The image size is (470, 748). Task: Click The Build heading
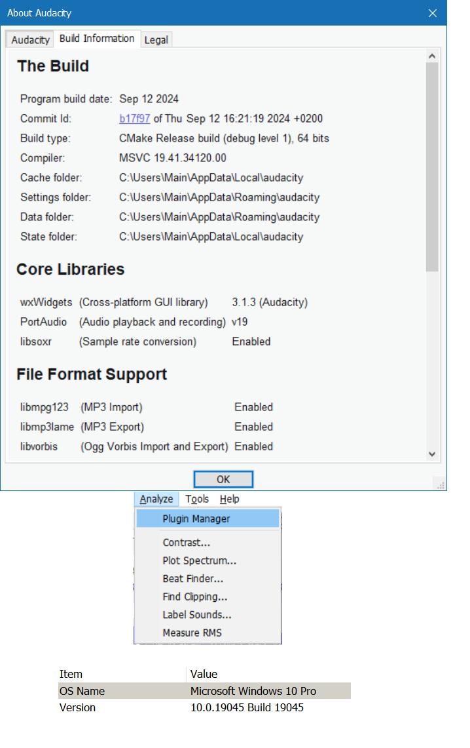click(53, 66)
